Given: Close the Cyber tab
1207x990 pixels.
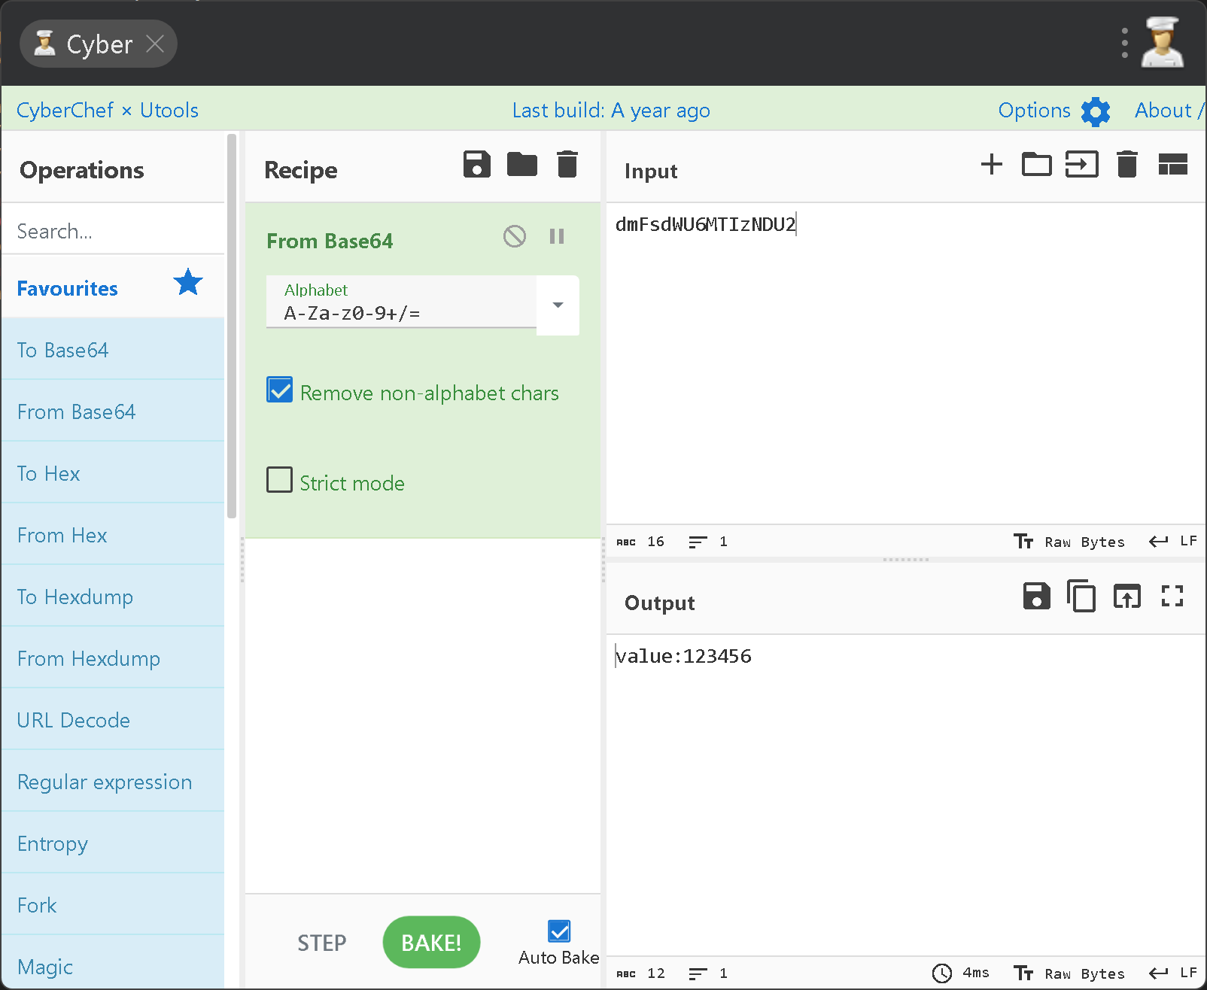Looking at the screenshot, I should tap(155, 44).
